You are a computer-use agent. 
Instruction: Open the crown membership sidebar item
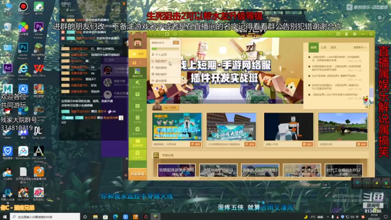pos(137,54)
